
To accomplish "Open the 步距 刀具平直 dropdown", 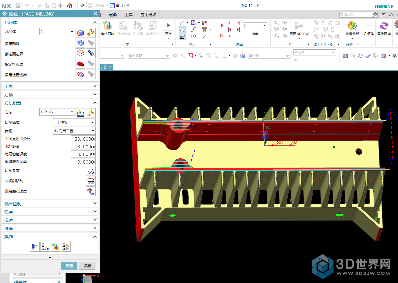I will (74, 131).
